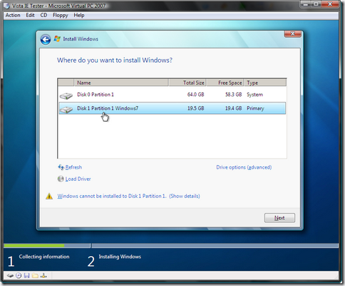Click the Next button
This screenshot has height=286, width=345.
(x=279, y=218)
